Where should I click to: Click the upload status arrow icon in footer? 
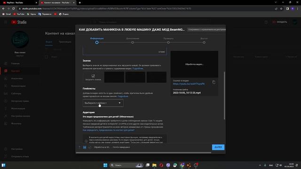click(79, 147)
